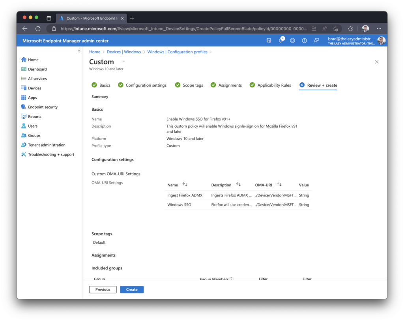Go to the Scope tags step
Screen dimensions: 404x321
click(x=189, y=85)
